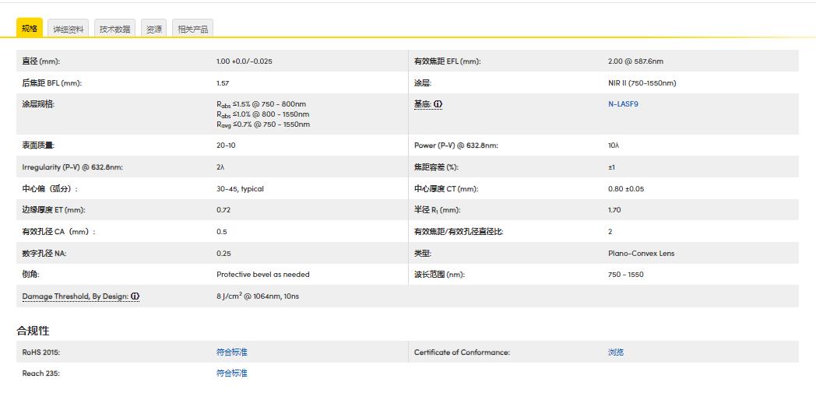Click the NIR II (750-1550nm) coating value

[642, 83]
